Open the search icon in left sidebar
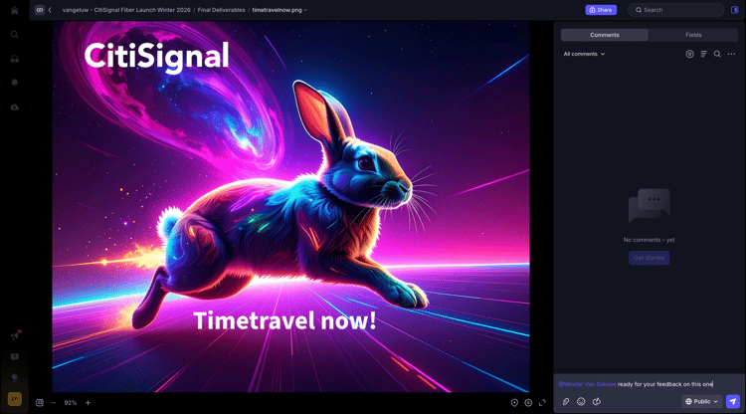 click(15, 35)
